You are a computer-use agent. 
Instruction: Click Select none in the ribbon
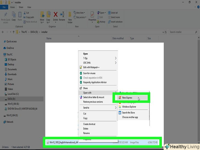pyautogui.click(x=114, y=17)
